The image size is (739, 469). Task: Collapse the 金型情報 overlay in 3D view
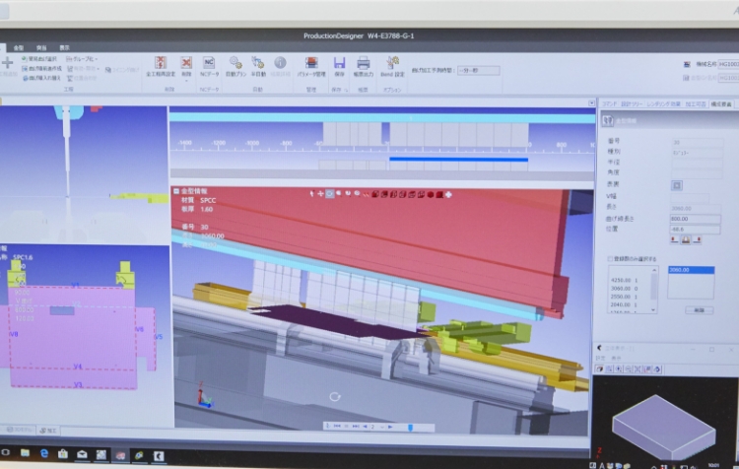click(x=176, y=190)
